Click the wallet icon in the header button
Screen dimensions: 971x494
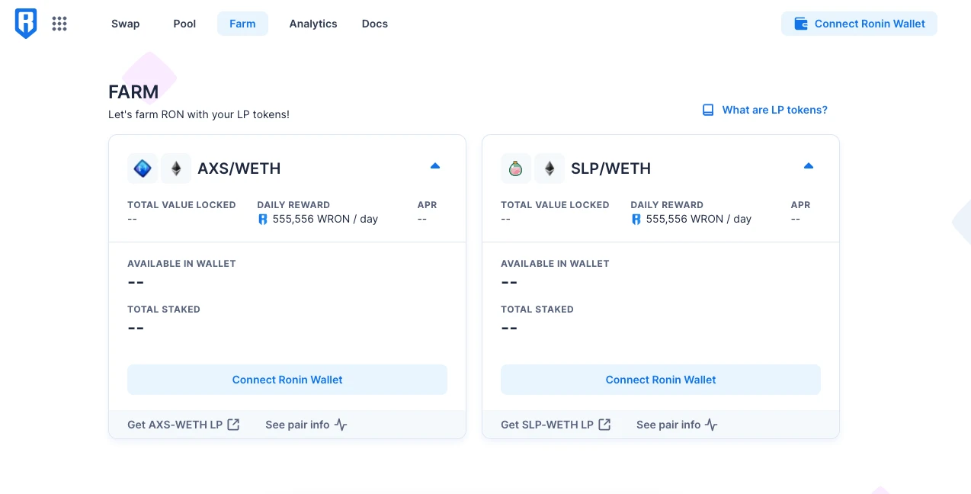pyautogui.click(x=801, y=24)
